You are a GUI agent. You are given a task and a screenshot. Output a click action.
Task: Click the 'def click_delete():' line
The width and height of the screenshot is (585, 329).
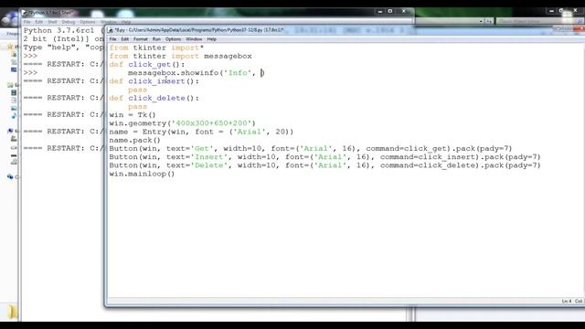tap(154, 98)
